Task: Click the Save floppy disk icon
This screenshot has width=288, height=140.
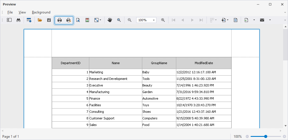Action: [49, 20]
